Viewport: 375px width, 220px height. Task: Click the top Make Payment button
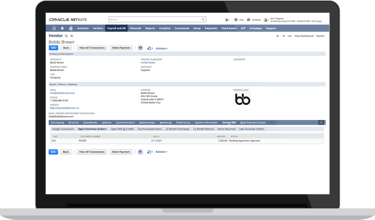click(x=121, y=48)
